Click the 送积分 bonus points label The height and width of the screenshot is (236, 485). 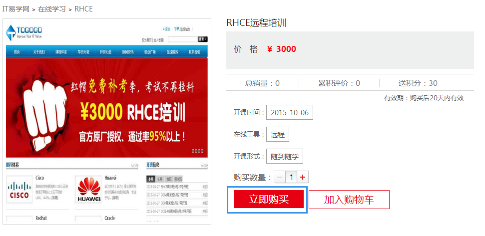point(418,83)
